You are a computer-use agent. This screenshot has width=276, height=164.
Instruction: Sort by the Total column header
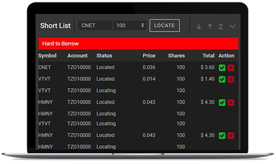pyautogui.click(x=208, y=56)
